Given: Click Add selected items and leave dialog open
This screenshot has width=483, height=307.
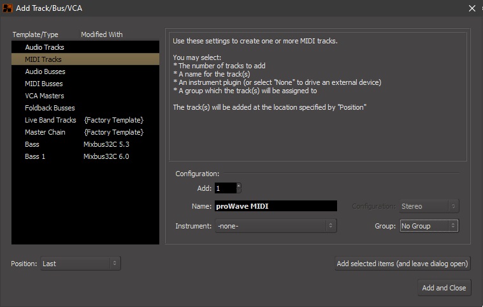Looking at the screenshot, I should (402, 264).
